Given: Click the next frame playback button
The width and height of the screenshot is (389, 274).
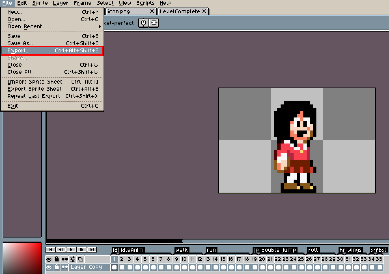Looking at the screenshot, I should [x=81, y=250].
